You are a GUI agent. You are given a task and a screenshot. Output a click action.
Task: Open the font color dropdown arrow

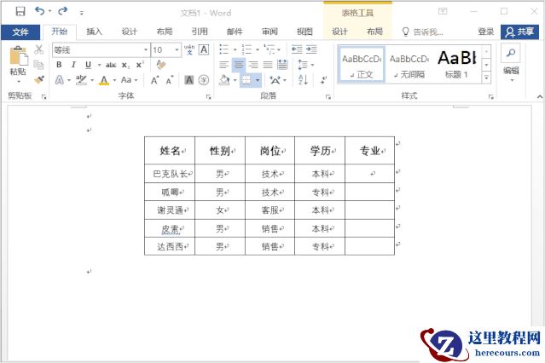click(114, 81)
